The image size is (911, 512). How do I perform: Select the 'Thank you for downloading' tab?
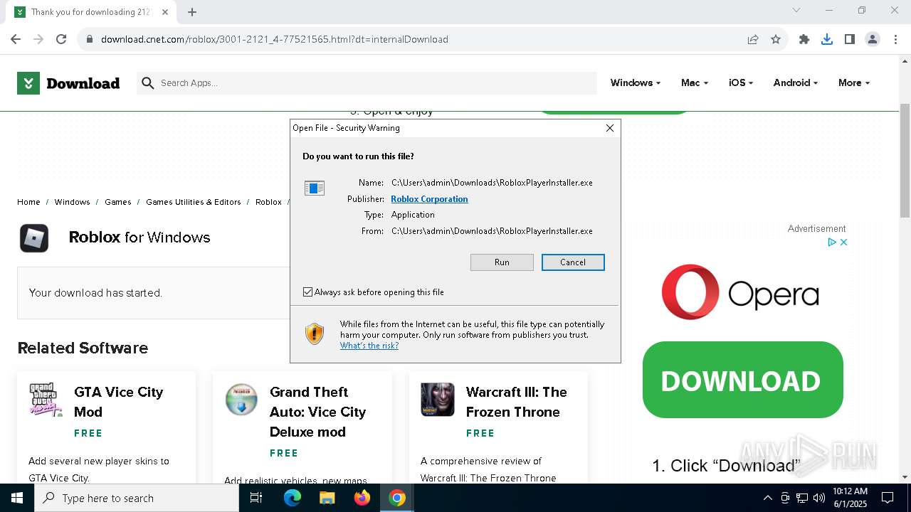tap(92, 12)
